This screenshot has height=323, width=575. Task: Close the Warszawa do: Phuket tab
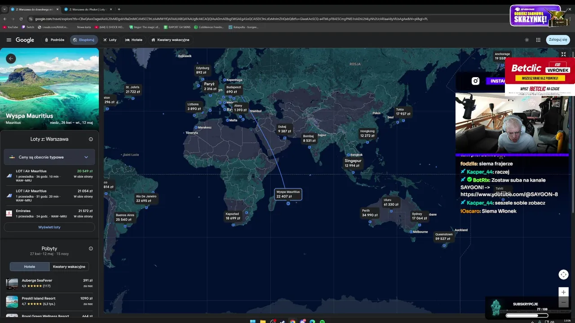pyautogui.click(x=111, y=9)
